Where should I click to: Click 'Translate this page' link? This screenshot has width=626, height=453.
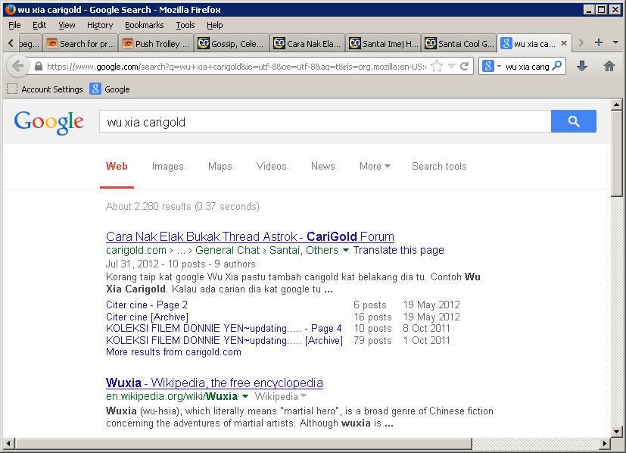(x=398, y=250)
